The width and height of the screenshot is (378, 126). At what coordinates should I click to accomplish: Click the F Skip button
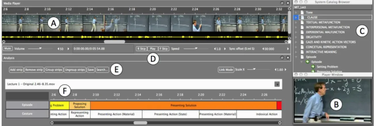coord(164,49)
